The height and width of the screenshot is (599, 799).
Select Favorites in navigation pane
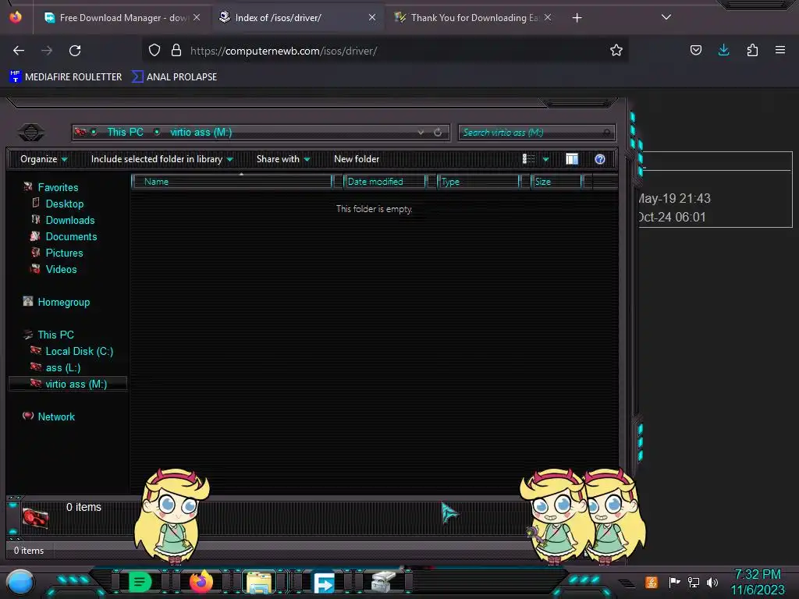(x=58, y=187)
